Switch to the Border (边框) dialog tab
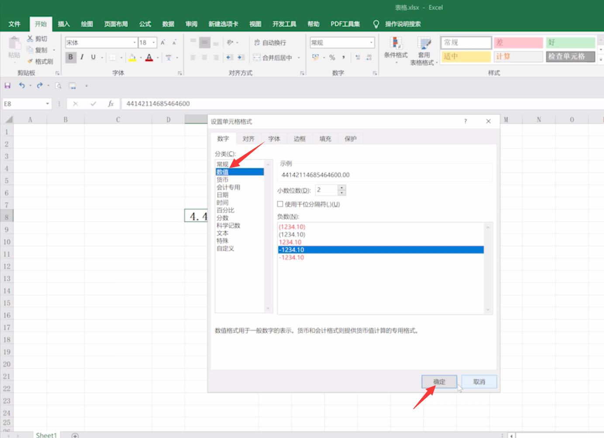This screenshot has width=604, height=438. tap(300, 138)
